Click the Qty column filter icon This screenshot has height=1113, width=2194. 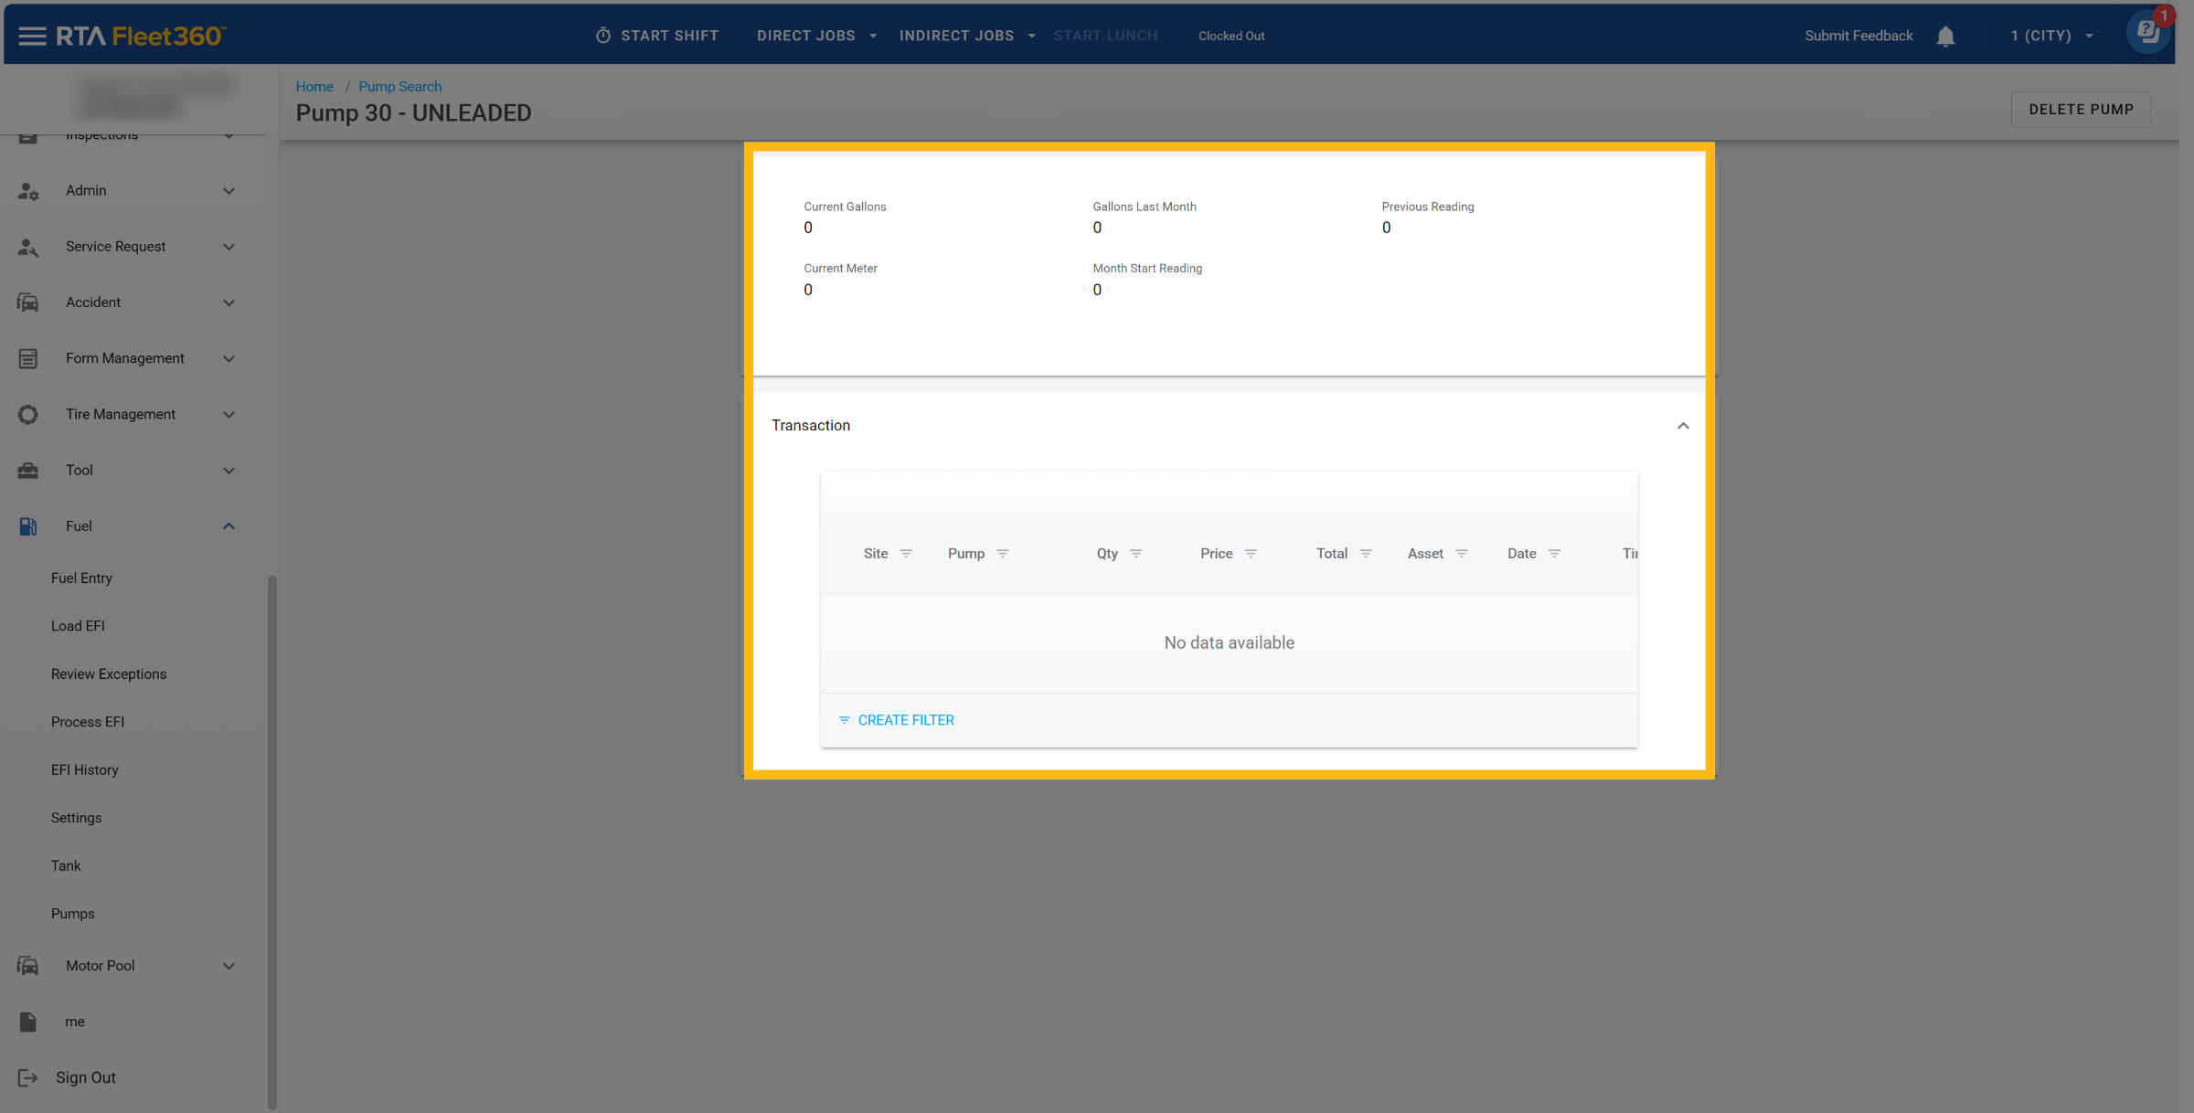tap(1135, 554)
